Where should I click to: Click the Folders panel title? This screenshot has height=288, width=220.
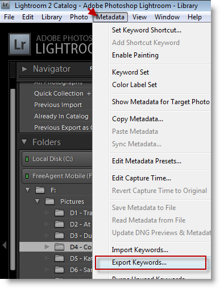[x=47, y=142]
